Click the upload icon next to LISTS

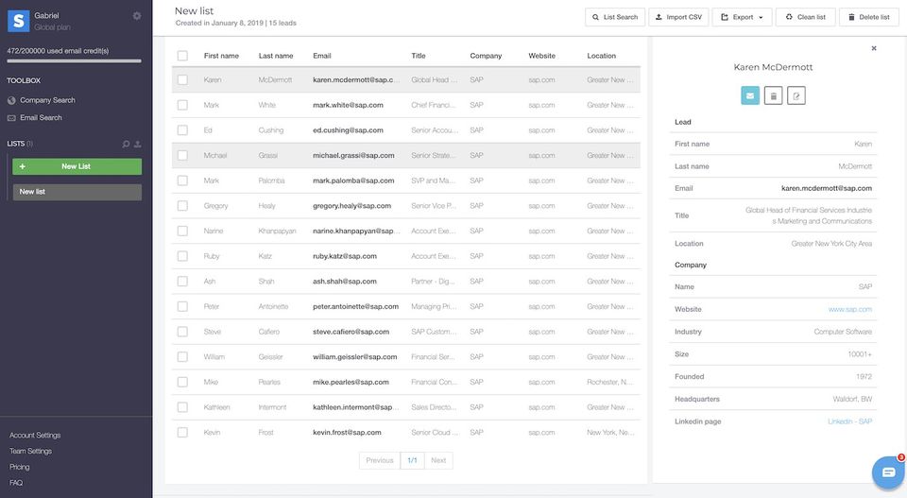[x=138, y=144]
